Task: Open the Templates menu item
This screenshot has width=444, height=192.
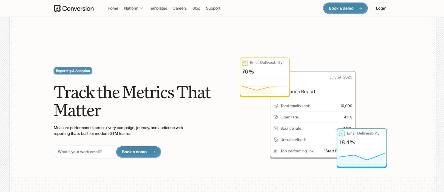Action: pos(158,8)
